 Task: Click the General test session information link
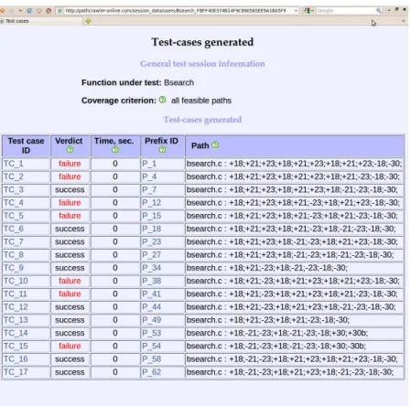pyautogui.click(x=202, y=64)
